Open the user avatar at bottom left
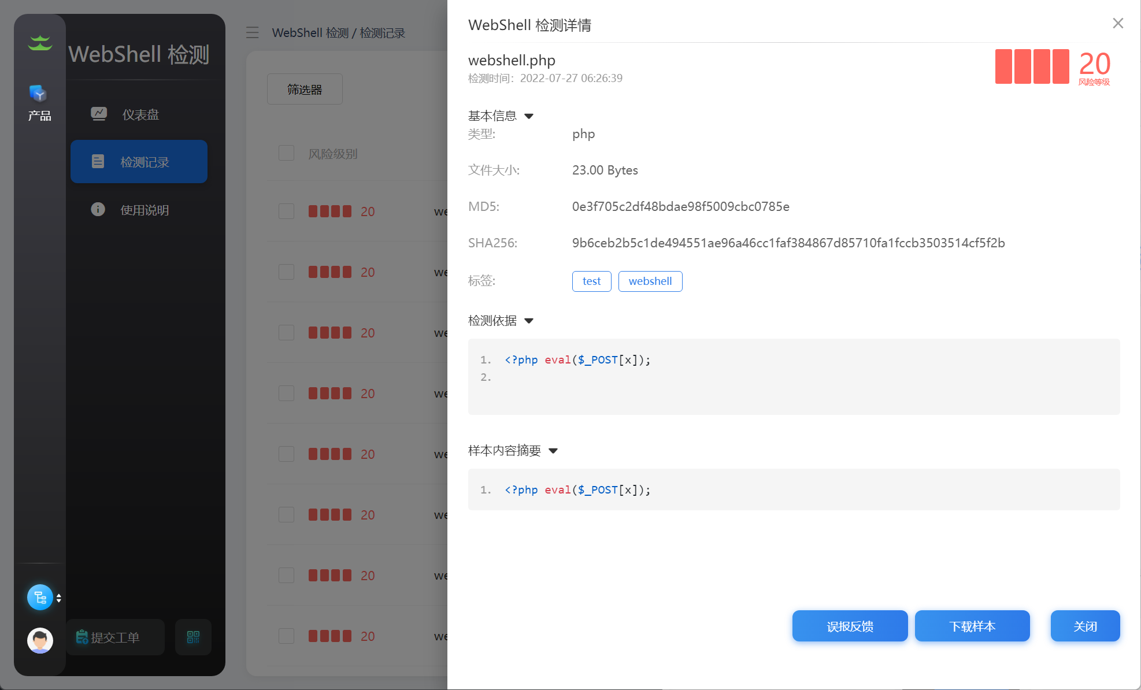 (x=40, y=640)
